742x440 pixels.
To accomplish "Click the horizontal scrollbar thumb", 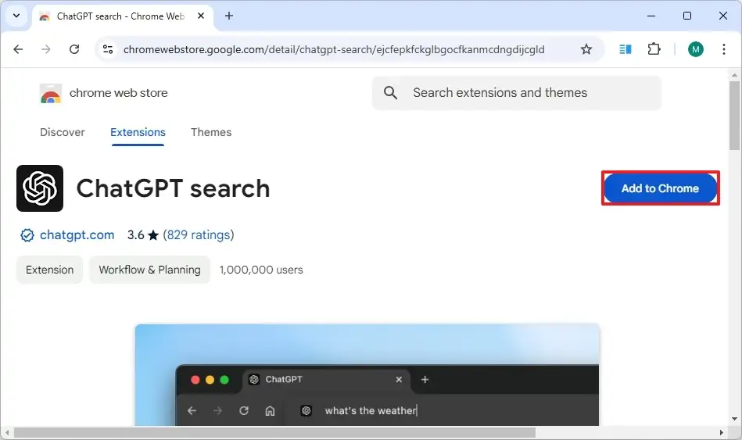I will coord(274,433).
